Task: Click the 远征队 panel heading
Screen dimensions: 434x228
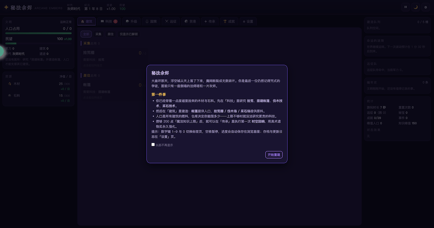Action: pyautogui.click(x=372, y=64)
